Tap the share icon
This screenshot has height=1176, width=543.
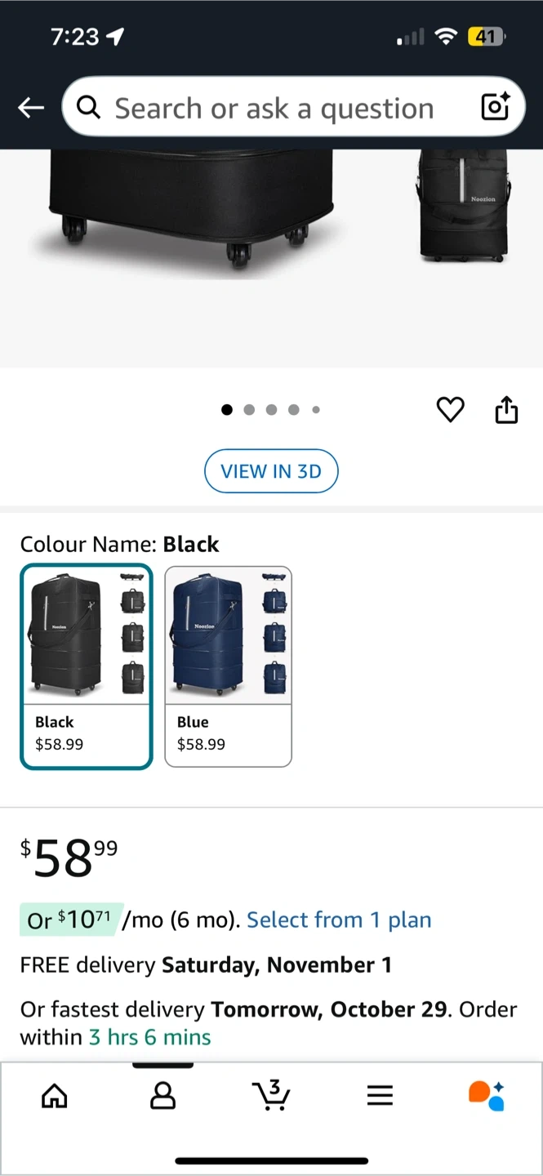506,409
